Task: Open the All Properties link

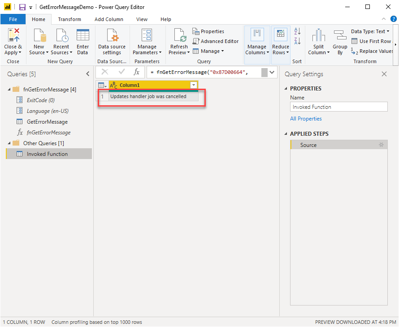Action: coord(306,119)
